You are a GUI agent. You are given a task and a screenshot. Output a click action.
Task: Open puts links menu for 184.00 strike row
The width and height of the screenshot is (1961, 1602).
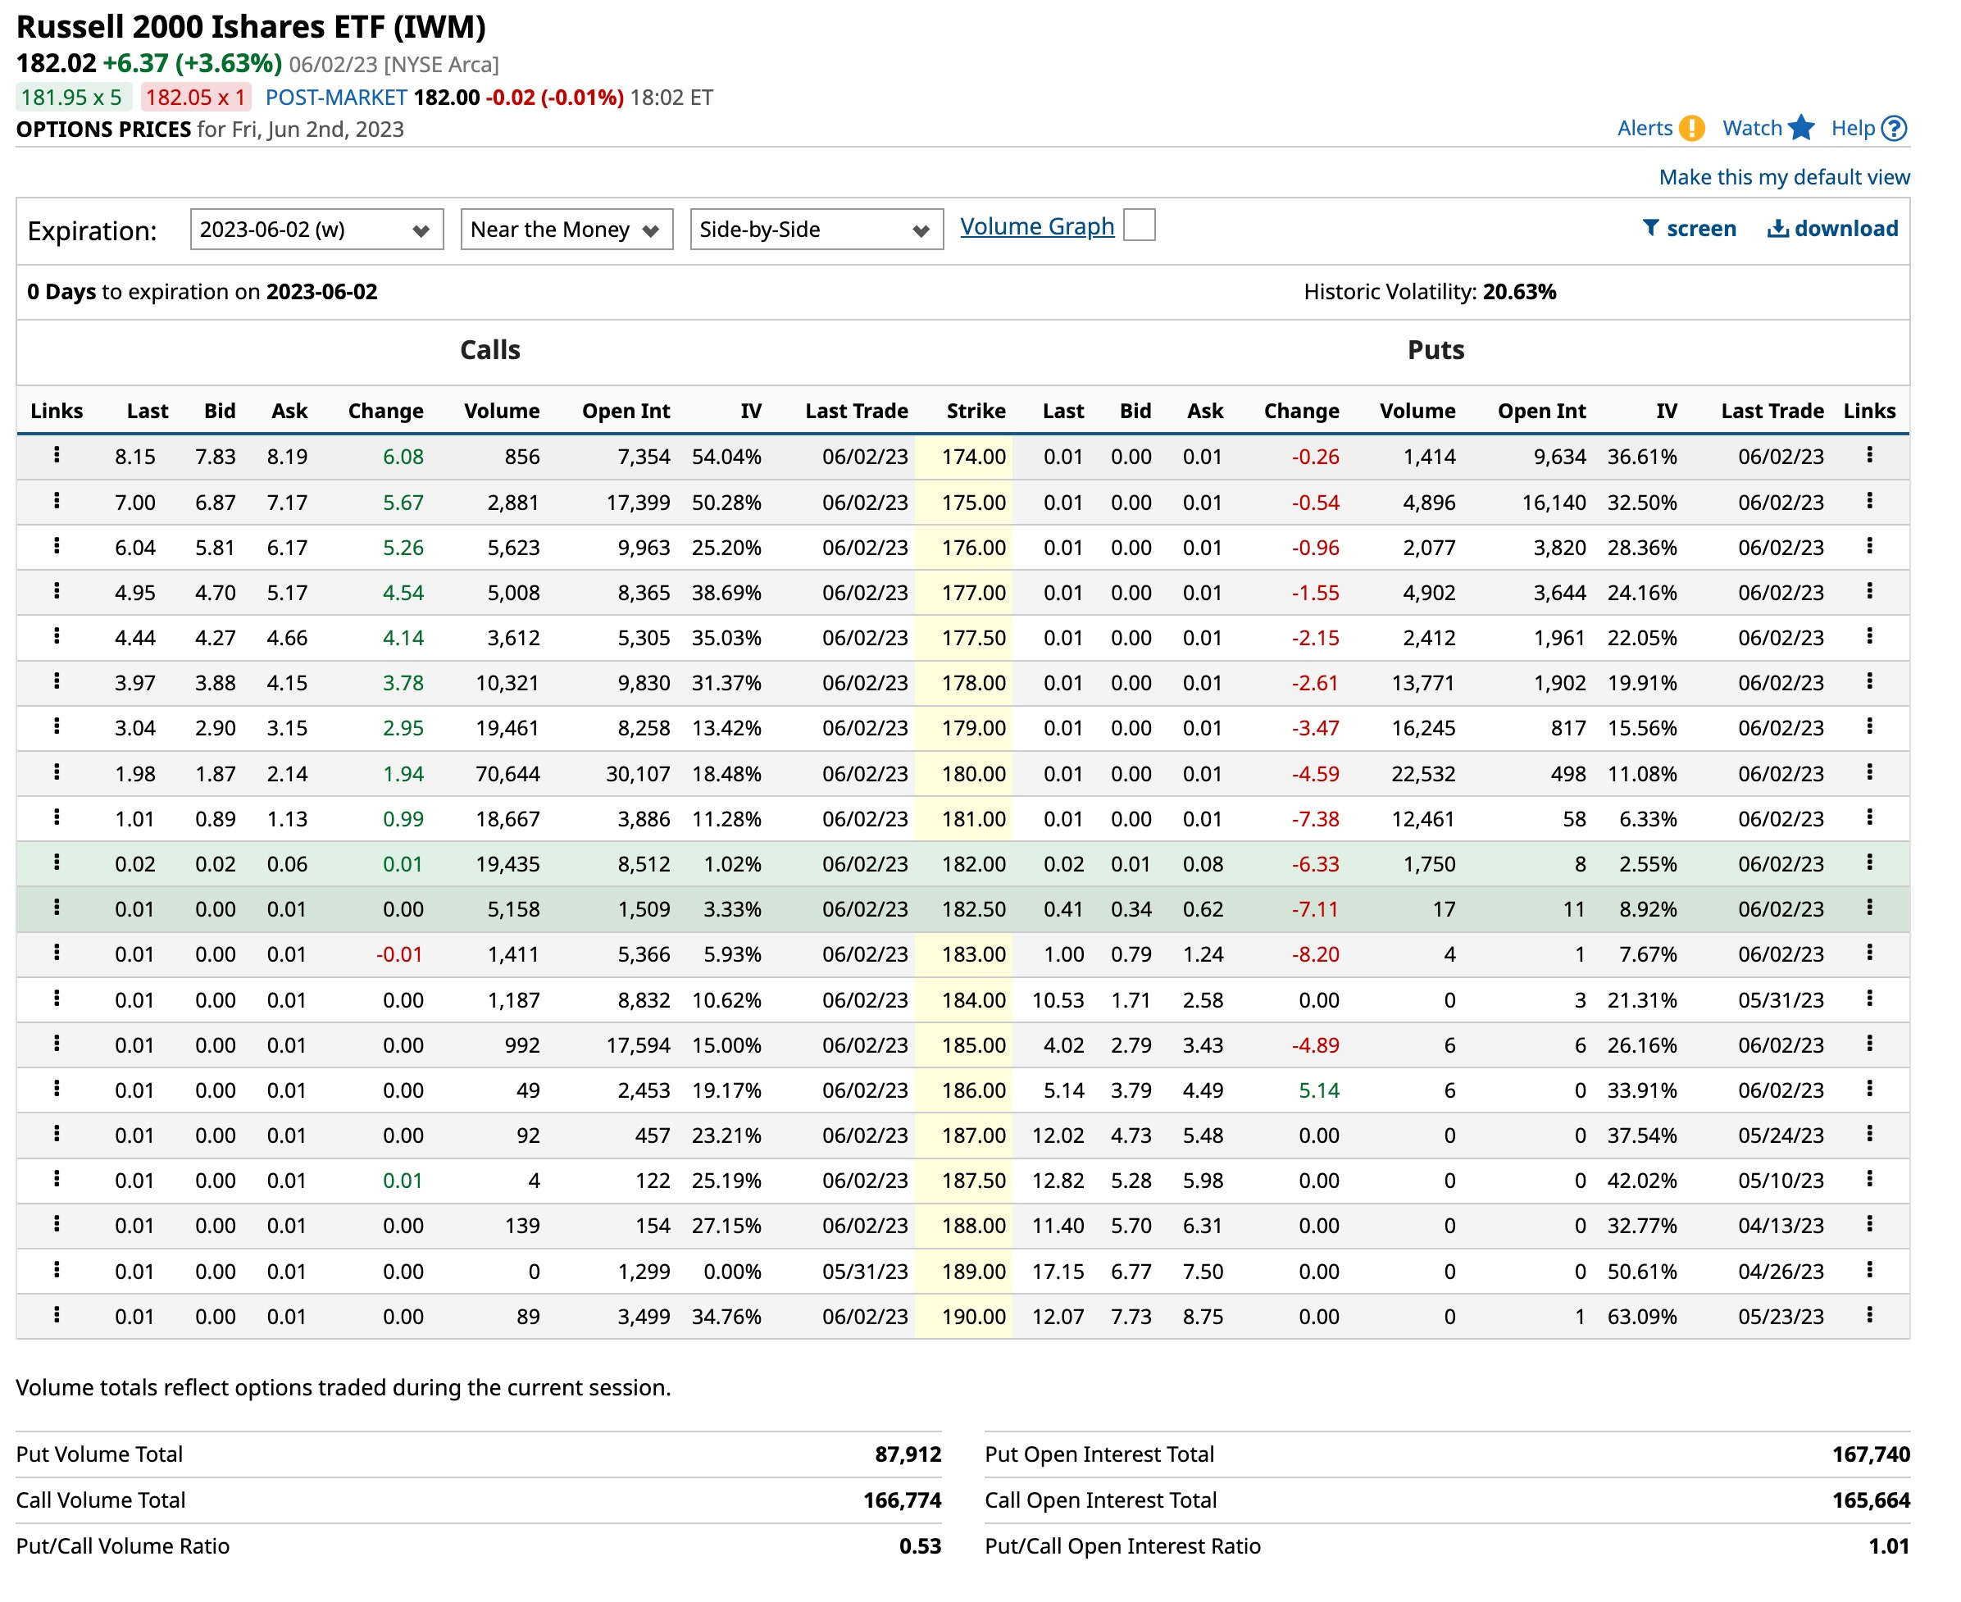(1870, 999)
